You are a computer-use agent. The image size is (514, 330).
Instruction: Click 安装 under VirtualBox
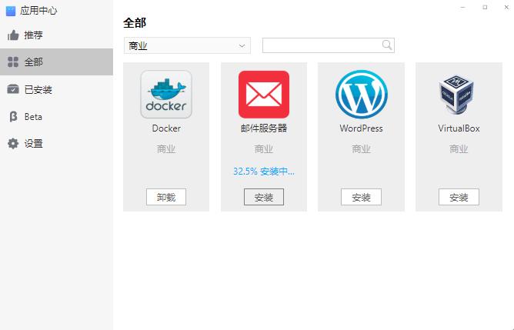point(459,197)
